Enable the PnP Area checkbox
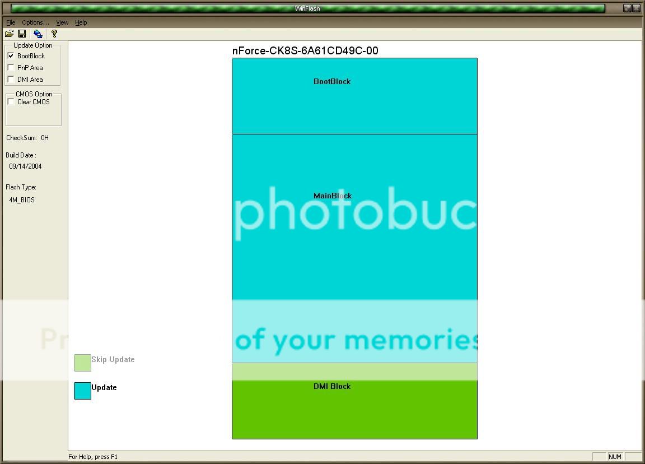Viewport: 645px width, 464px height. click(11, 68)
